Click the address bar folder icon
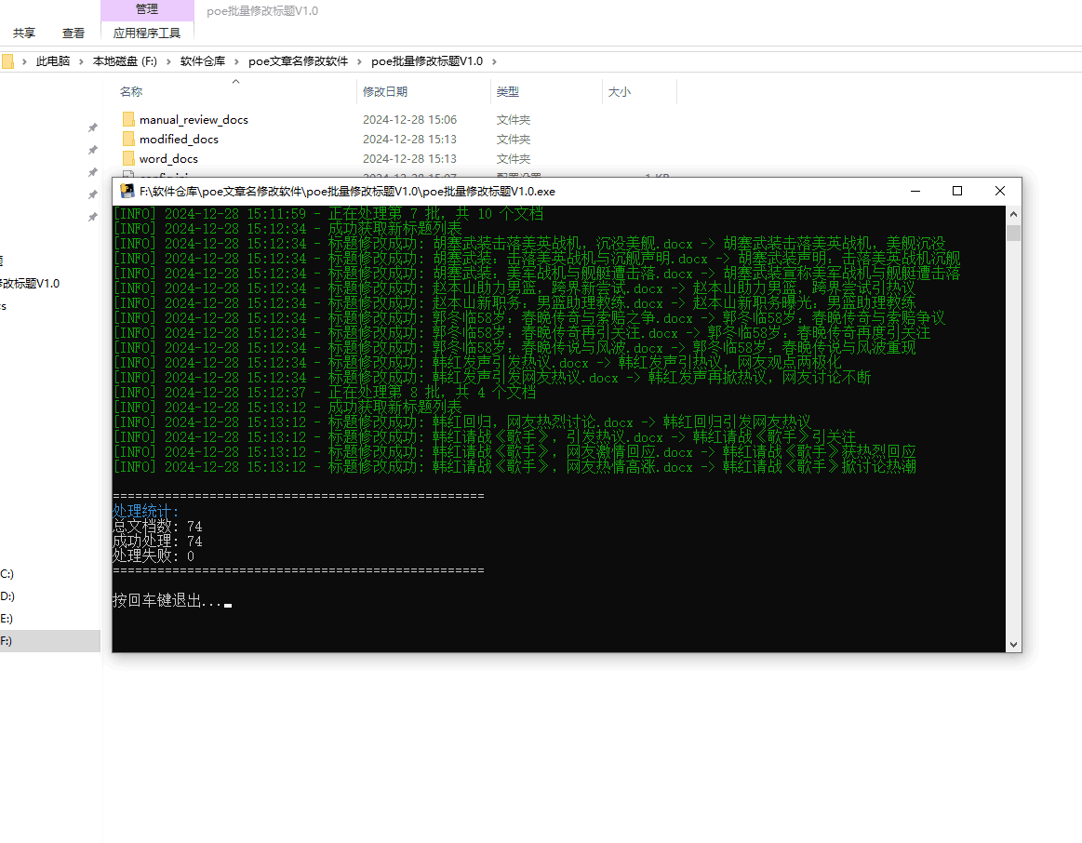Viewport: 1082px width, 843px height. [x=7, y=61]
